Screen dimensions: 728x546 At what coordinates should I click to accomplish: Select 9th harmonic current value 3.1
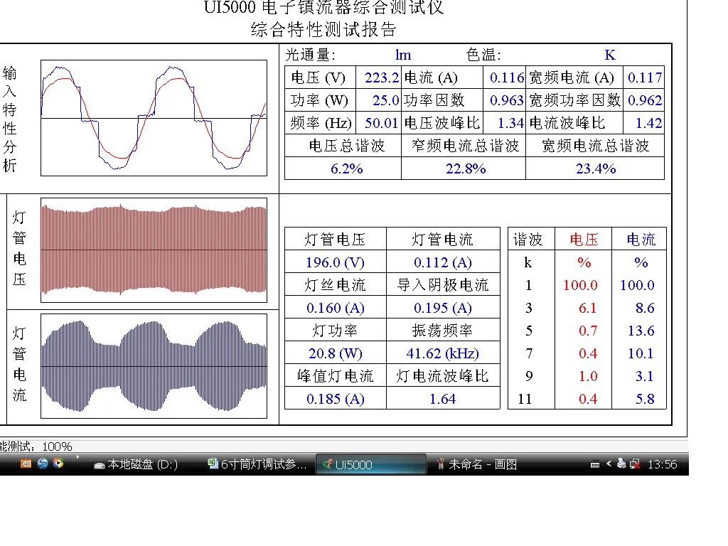(645, 377)
